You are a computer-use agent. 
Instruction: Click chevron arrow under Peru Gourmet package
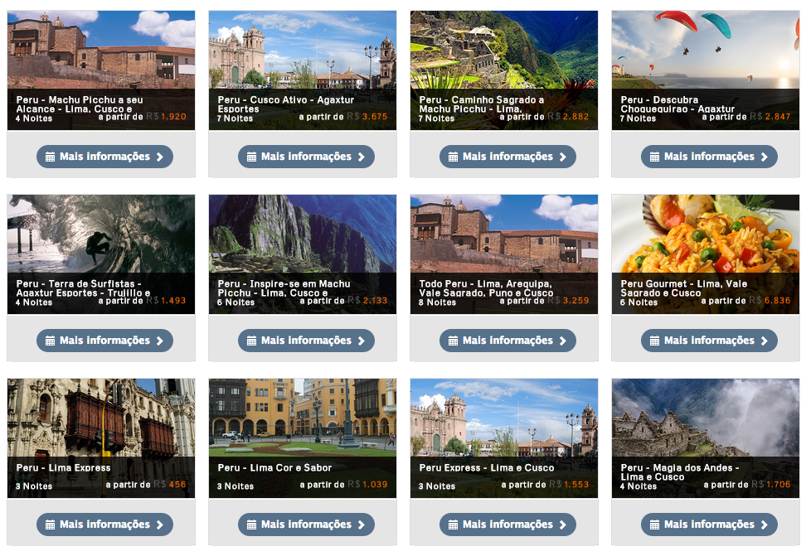coord(765,341)
